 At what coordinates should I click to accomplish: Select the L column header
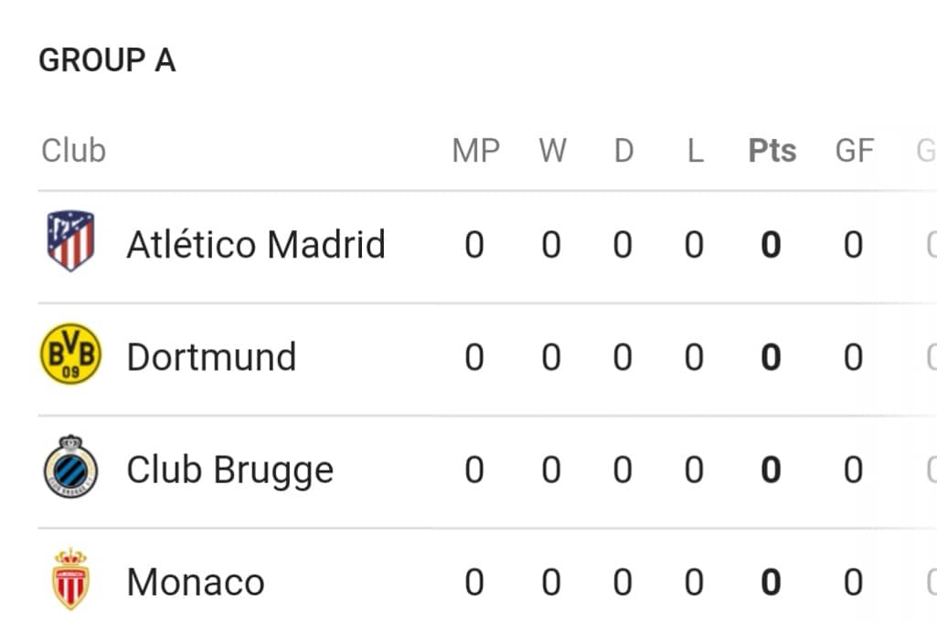click(x=695, y=151)
